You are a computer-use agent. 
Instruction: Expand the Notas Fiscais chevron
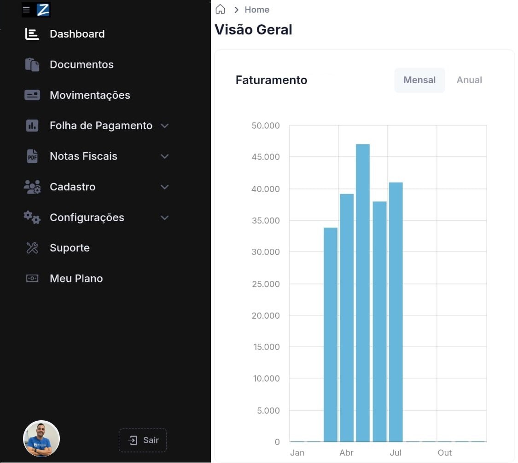[x=164, y=156]
